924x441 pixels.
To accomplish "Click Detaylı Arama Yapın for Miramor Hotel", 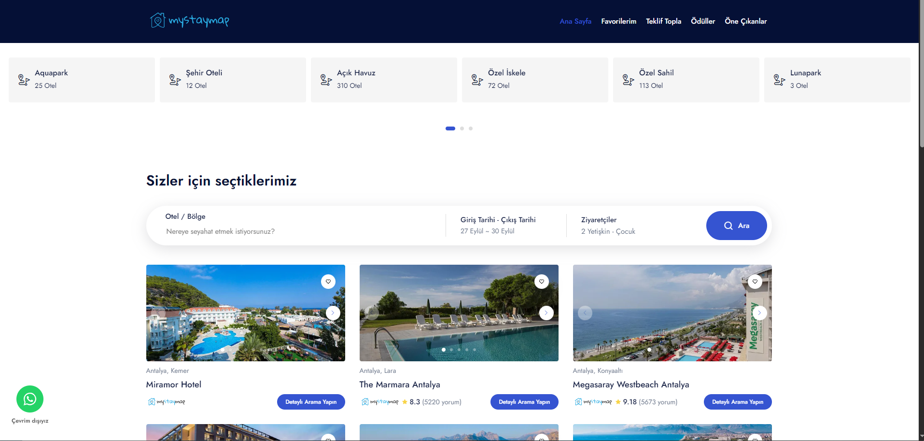I will (x=311, y=402).
